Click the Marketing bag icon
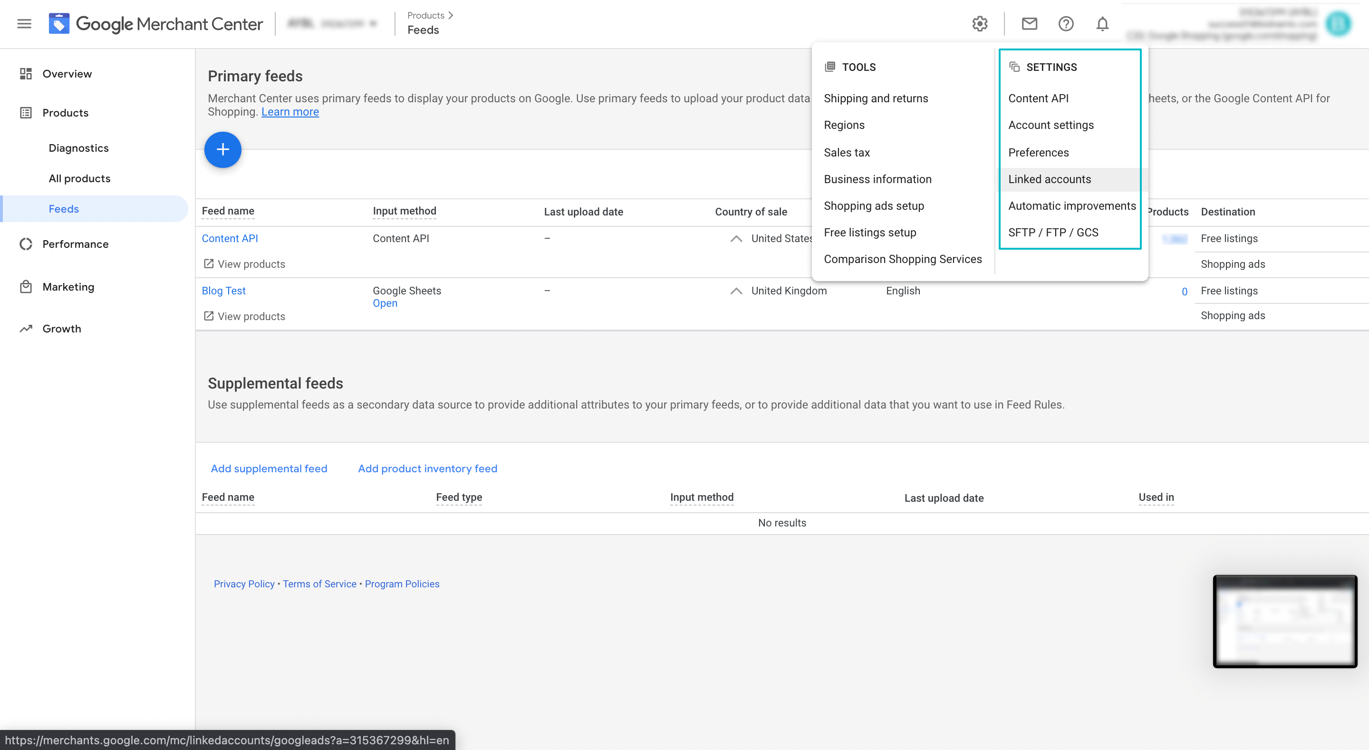 (26, 287)
